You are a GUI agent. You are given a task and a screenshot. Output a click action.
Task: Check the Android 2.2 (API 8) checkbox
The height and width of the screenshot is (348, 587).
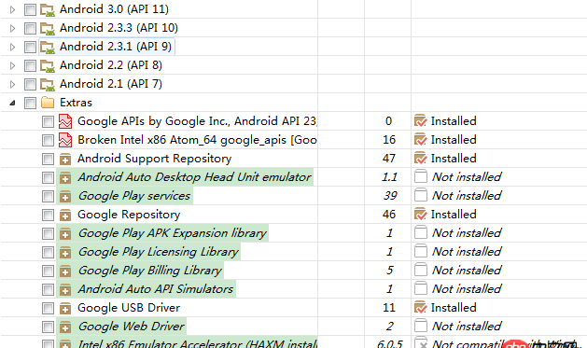pos(30,65)
